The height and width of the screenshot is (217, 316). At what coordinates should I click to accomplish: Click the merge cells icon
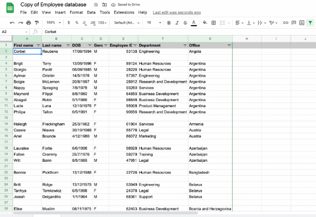(222, 23)
